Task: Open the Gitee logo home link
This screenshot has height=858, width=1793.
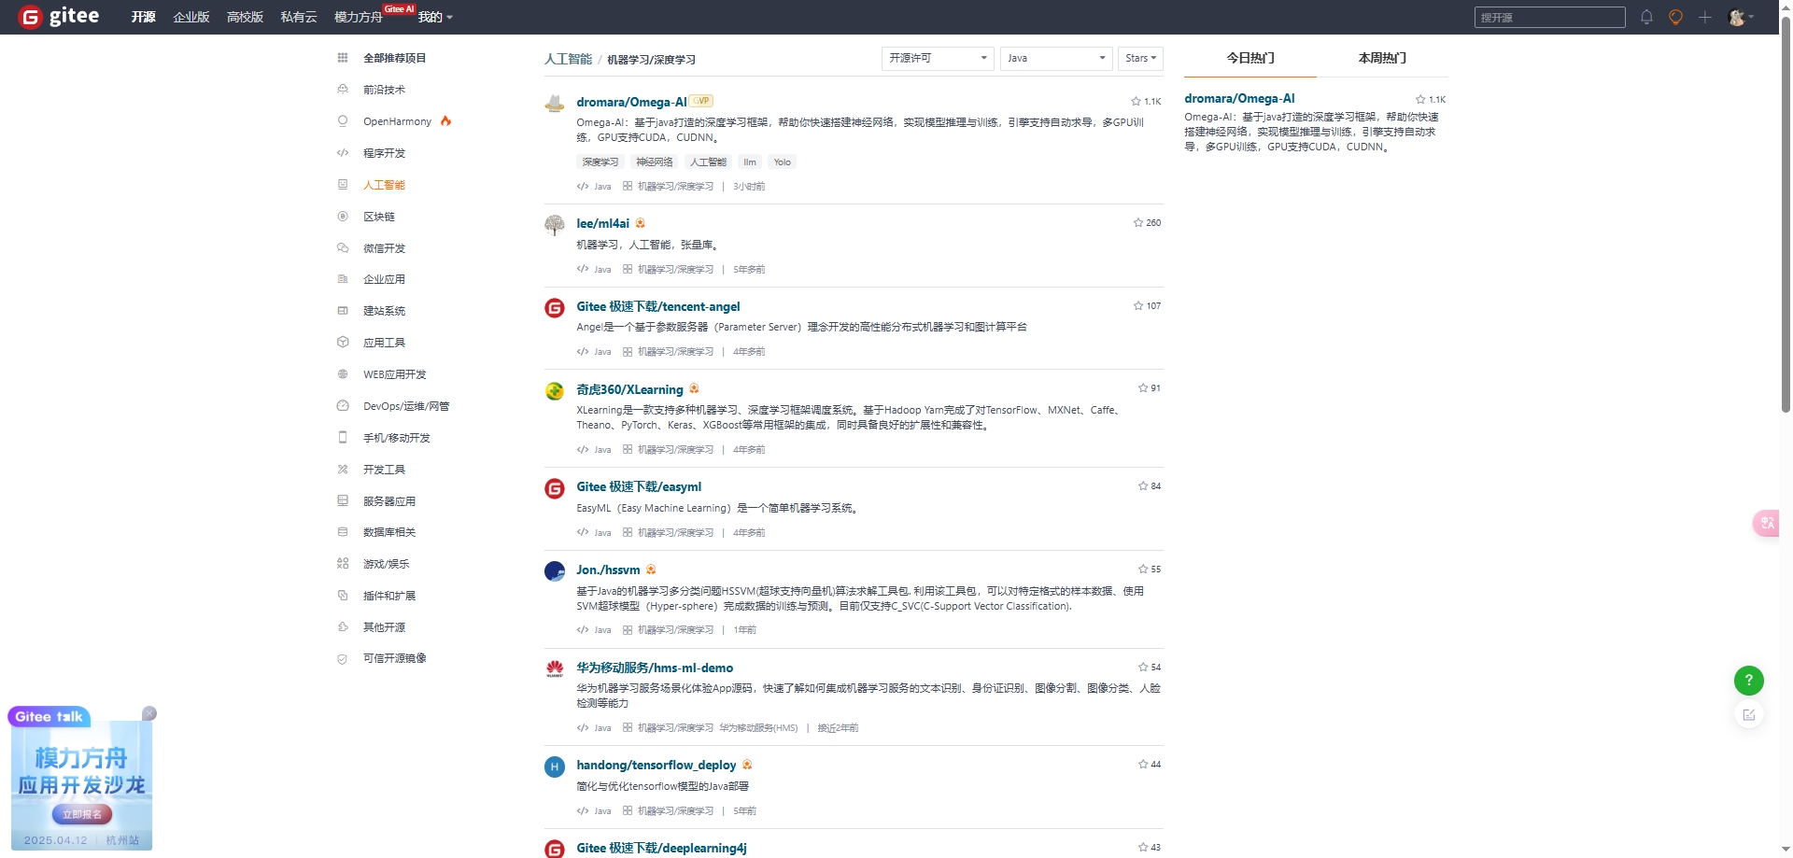Action: [x=60, y=17]
